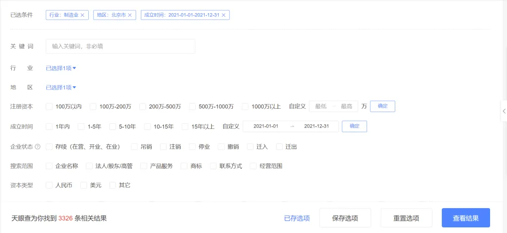Confirm custom 成立时间 range with 确定

tap(354, 126)
